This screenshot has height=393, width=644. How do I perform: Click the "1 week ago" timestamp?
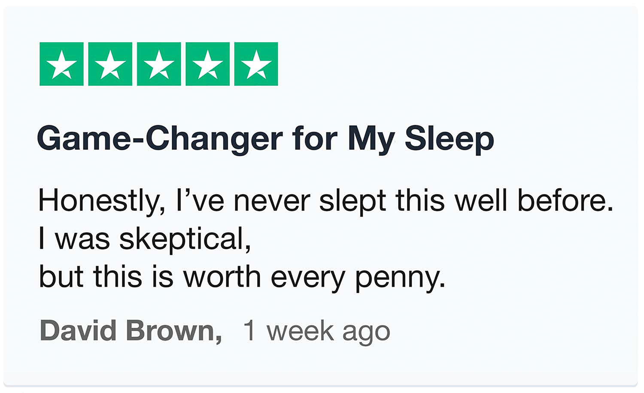point(316,331)
